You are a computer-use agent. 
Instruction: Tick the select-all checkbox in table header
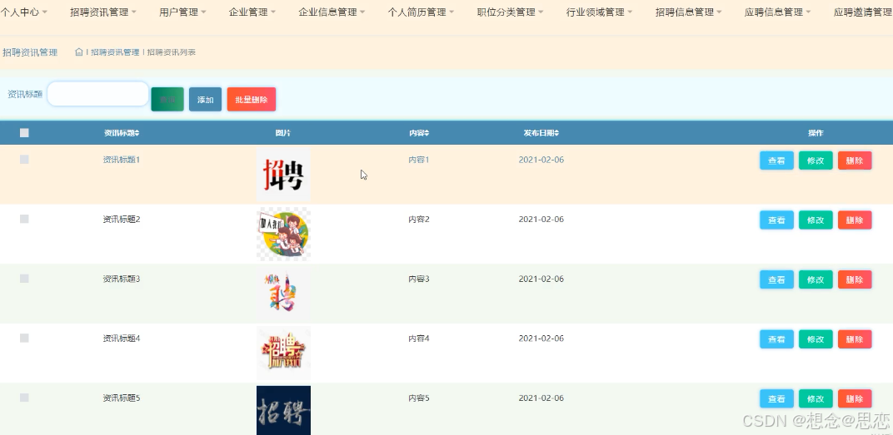(24, 132)
